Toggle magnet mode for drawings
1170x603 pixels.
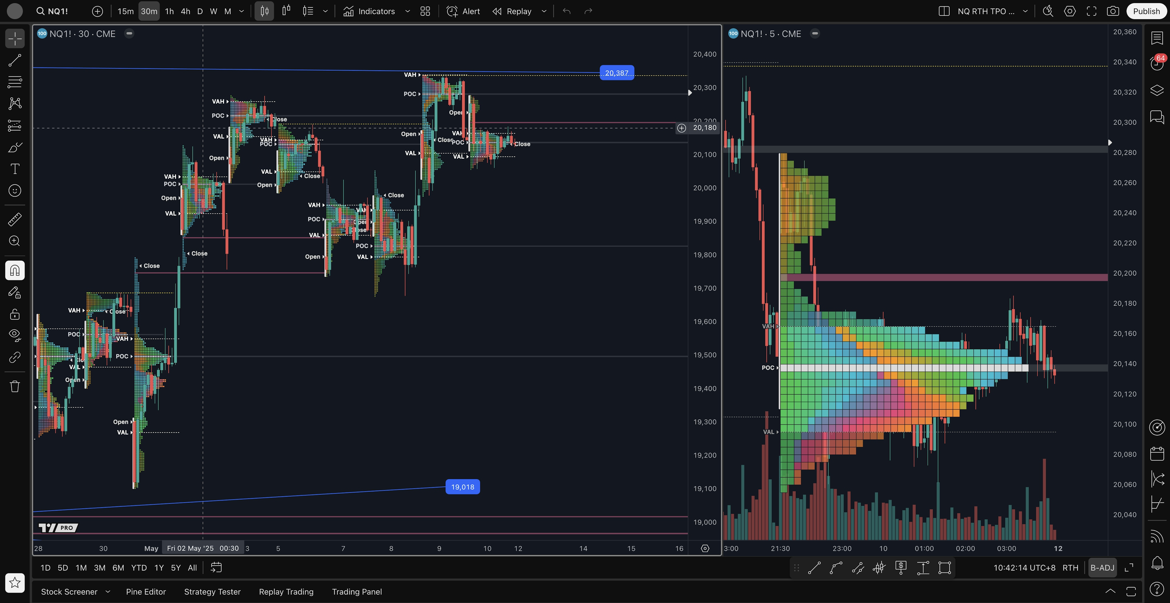click(15, 271)
